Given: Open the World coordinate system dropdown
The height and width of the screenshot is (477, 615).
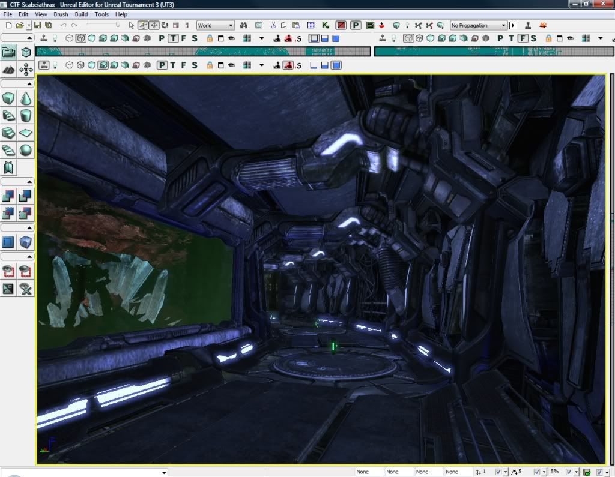Looking at the screenshot, I should click(x=216, y=25).
